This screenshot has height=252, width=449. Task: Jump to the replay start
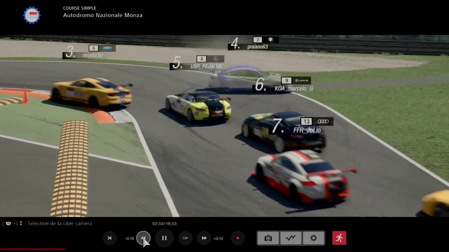point(109,238)
